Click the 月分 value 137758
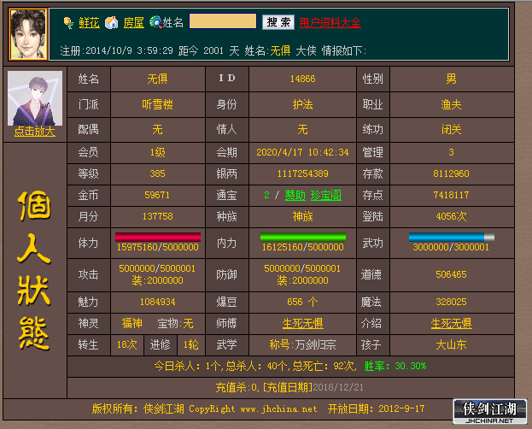 (157, 217)
